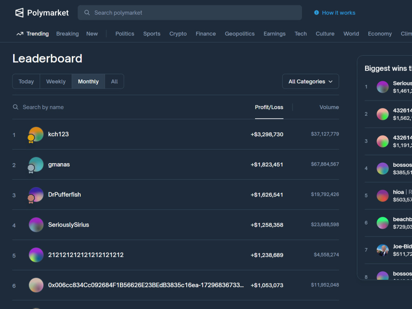Click the magnifier icon in Search polymarket bar
Screen dimensions: 412x309
pyautogui.click(x=87, y=13)
